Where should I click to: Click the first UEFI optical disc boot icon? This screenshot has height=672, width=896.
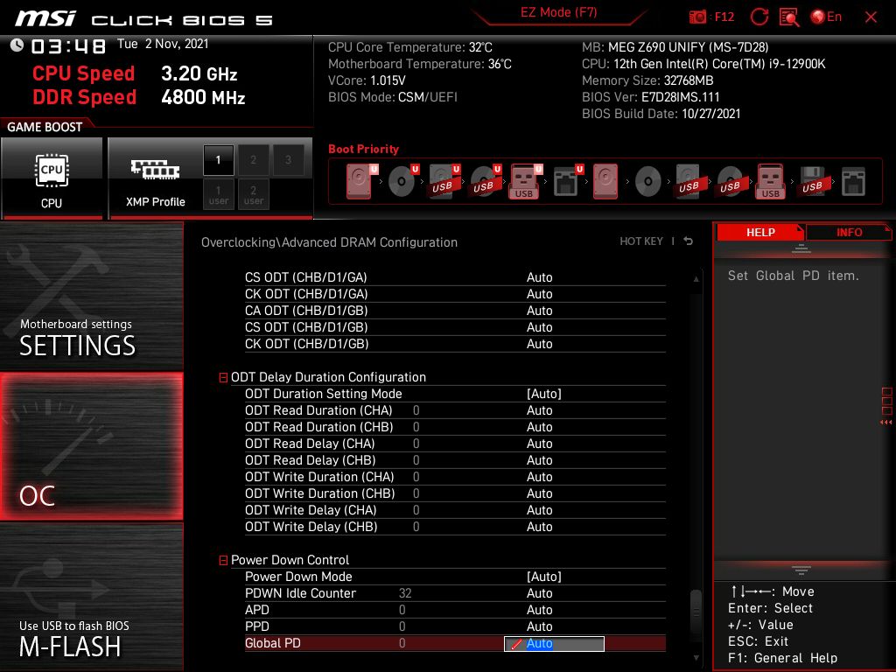[x=403, y=181]
